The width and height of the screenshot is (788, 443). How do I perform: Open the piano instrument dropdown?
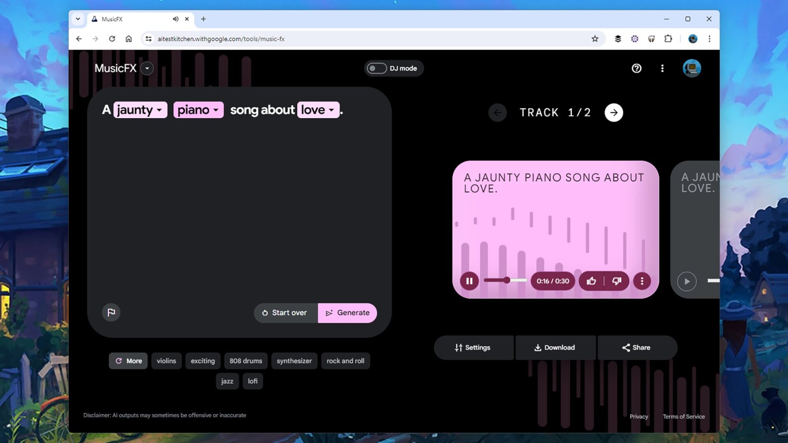(x=198, y=110)
